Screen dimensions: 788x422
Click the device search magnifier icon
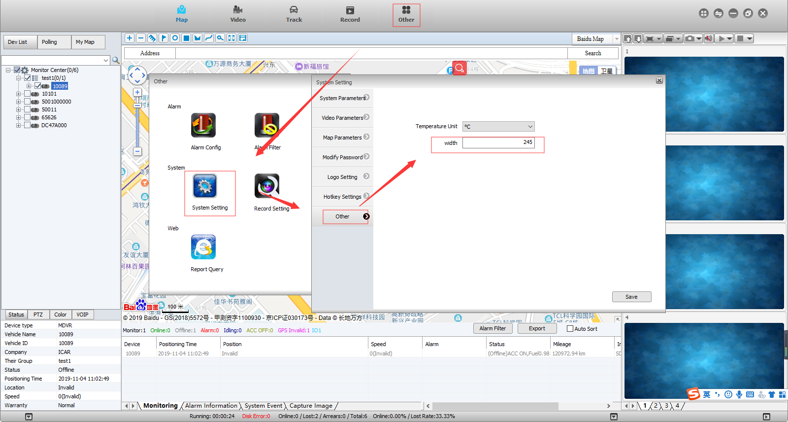pos(116,60)
